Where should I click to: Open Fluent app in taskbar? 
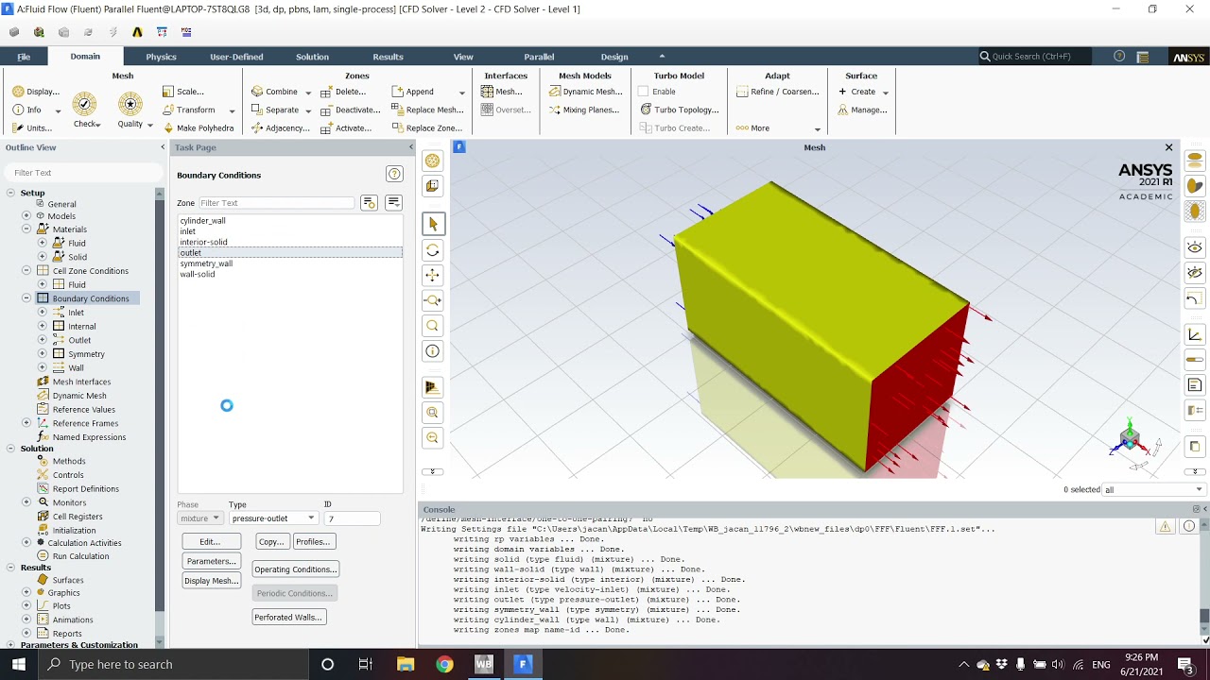523,664
